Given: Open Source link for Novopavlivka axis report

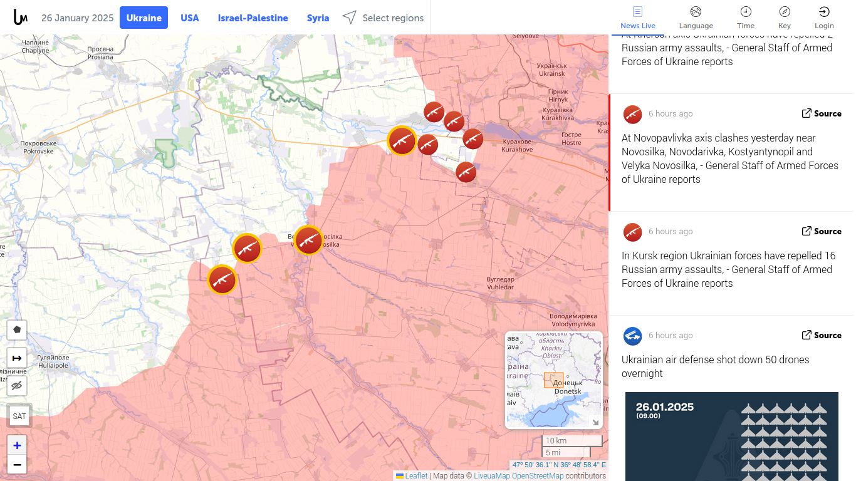Looking at the screenshot, I should (822, 113).
